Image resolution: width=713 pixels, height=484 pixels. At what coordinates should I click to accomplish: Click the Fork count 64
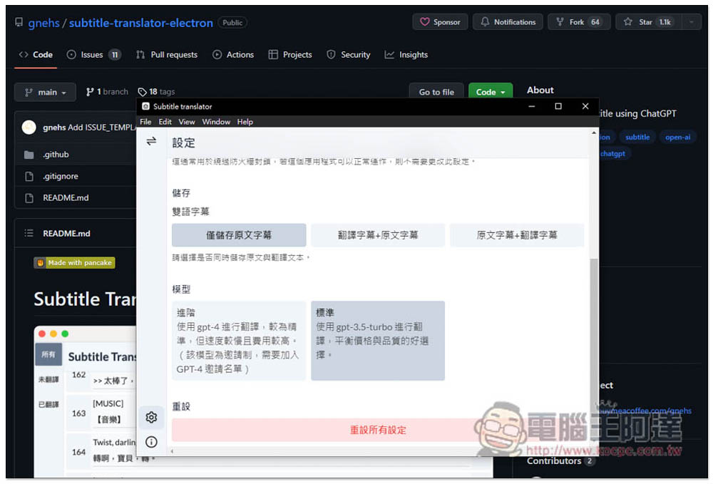(x=595, y=22)
